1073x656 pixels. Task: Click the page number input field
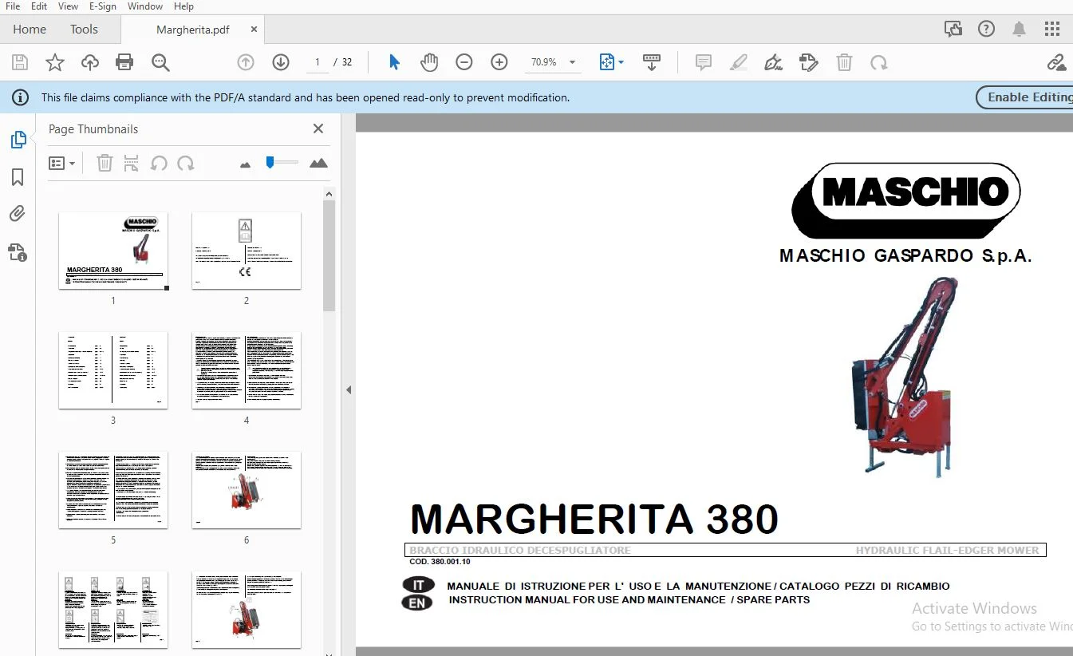coord(318,62)
